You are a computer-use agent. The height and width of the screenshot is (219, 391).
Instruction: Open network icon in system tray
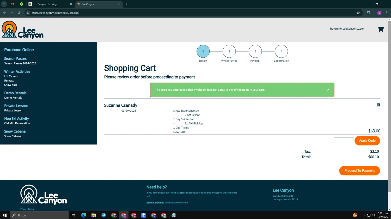click(369, 215)
